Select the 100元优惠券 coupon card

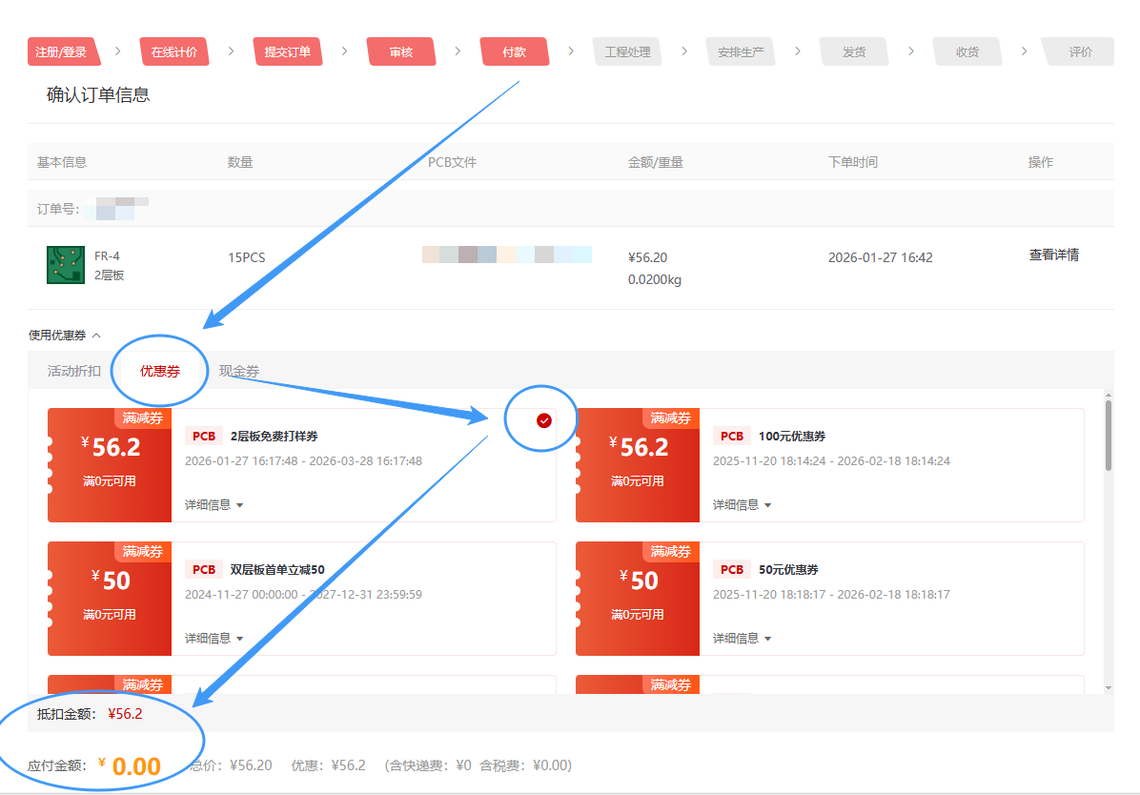point(829,464)
